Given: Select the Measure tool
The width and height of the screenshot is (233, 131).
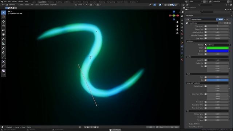Looking at the screenshot, I should (x=3, y=44).
